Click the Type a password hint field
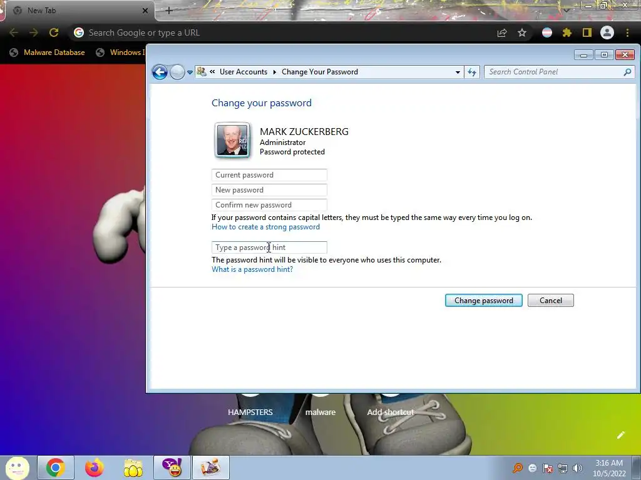Image resolution: width=641 pixels, height=480 pixels. point(269,247)
